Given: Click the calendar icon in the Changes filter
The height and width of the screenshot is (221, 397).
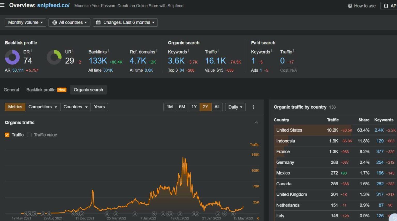Looking at the screenshot, I should click(x=98, y=22).
